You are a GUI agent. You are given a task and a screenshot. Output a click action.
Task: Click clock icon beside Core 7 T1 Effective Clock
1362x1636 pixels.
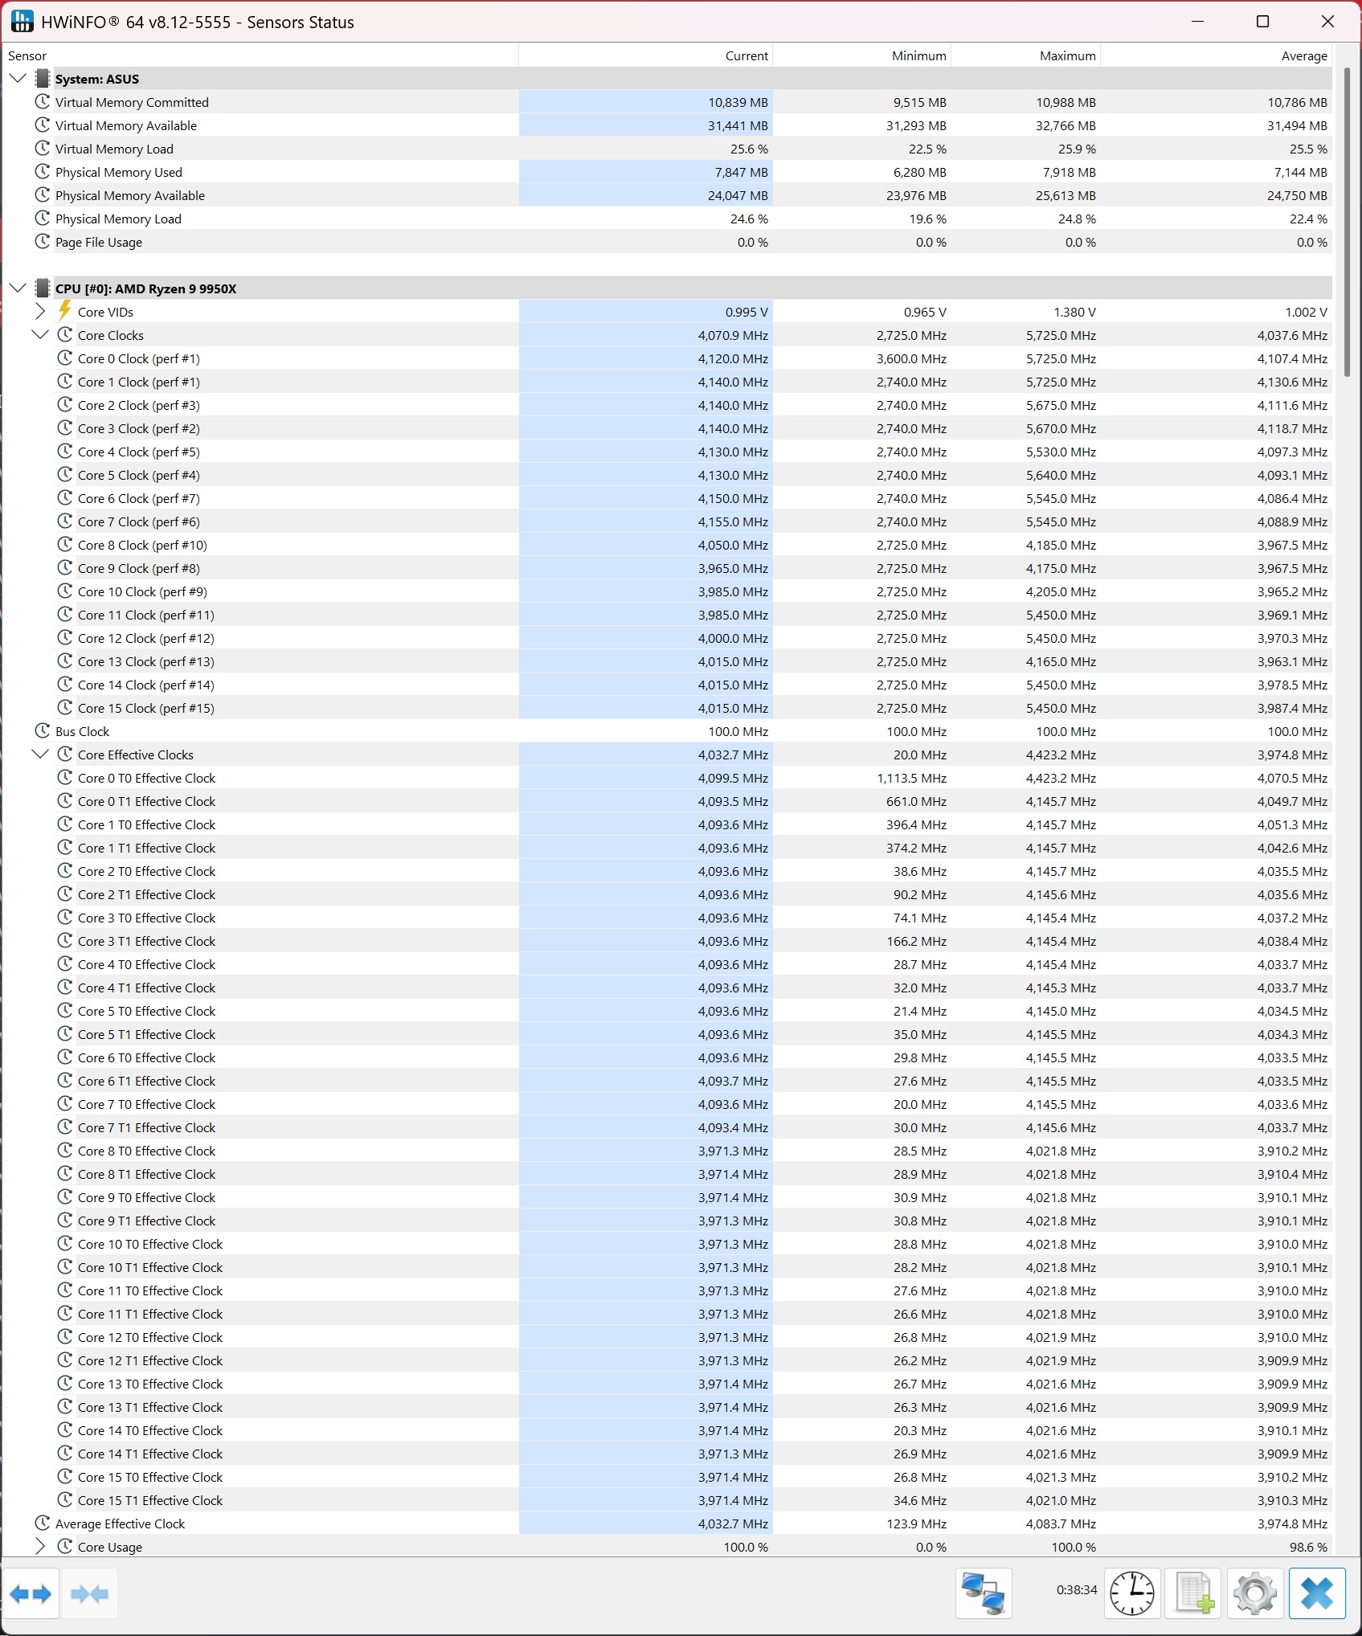(65, 1127)
